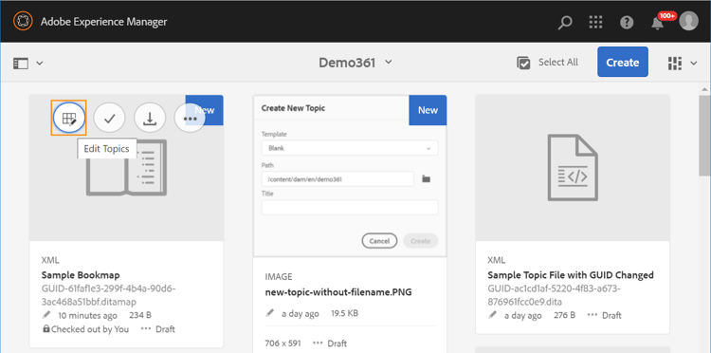The image size is (711, 353).
Task: Open the notifications bell with the 100+ badge
Action: coord(658,22)
